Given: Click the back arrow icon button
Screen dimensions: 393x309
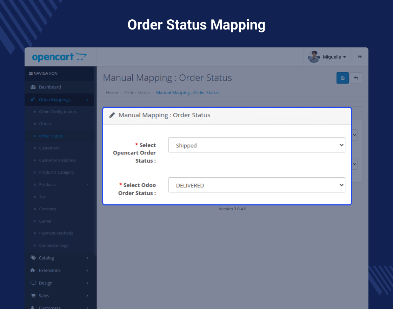Looking at the screenshot, I should [356, 78].
